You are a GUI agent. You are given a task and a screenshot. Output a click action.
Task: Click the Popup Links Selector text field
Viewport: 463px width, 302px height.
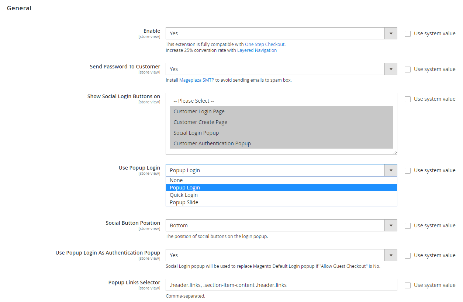point(281,285)
